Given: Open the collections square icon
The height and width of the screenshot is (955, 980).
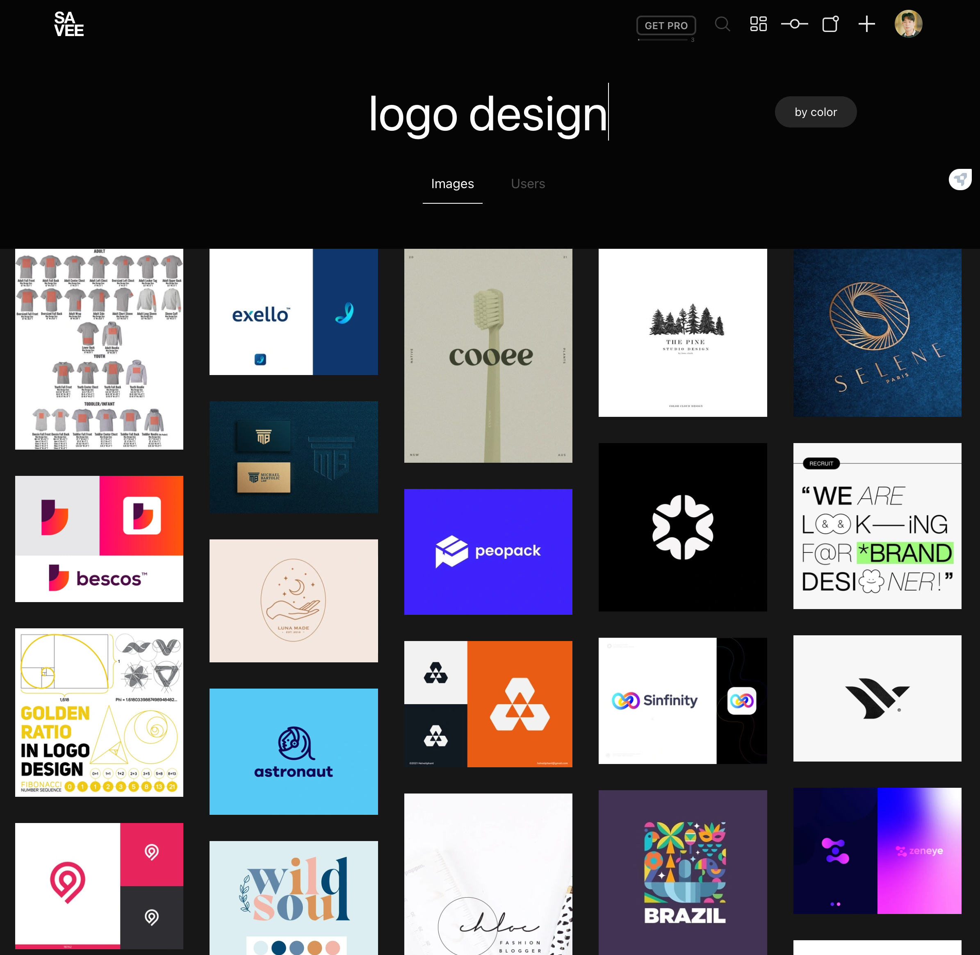Looking at the screenshot, I should tap(830, 24).
